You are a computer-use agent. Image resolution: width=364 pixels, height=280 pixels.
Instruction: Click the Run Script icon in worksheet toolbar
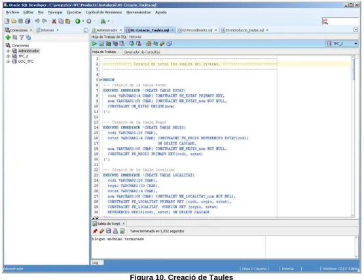click(x=101, y=44)
